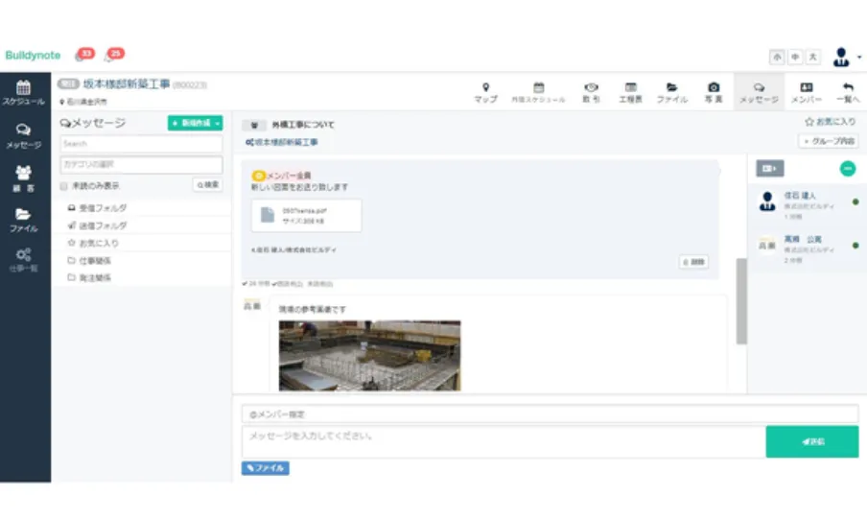Image resolution: width=867 pixels, height=520 pixels.
Task: Select the メッセージ tab in project toolbar
Action: click(x=759, y=92)
